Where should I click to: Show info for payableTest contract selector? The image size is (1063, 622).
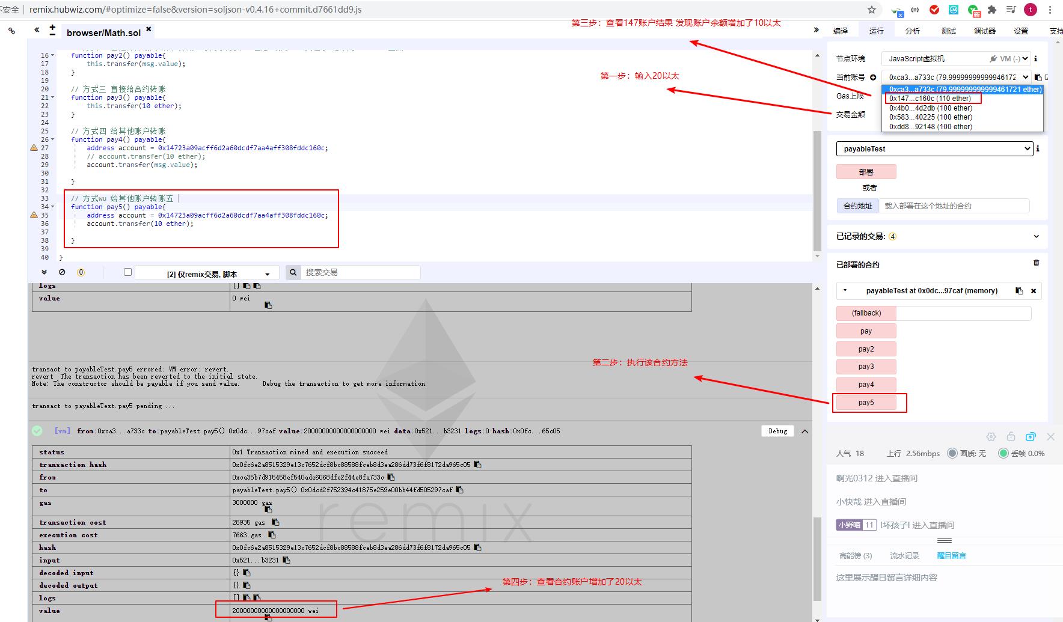click(x=1038, y=148)
